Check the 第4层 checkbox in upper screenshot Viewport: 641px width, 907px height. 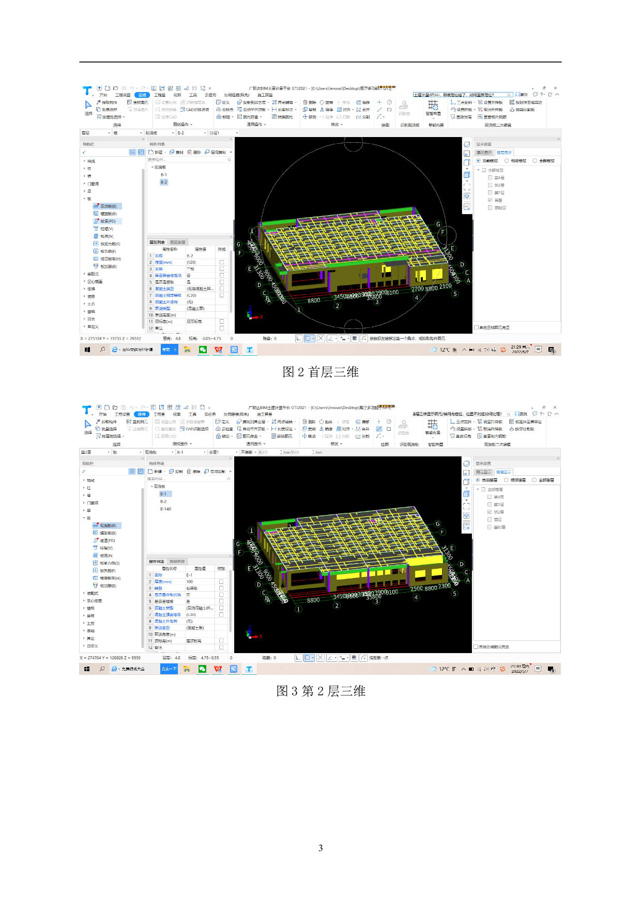click(x=490, y=178)
